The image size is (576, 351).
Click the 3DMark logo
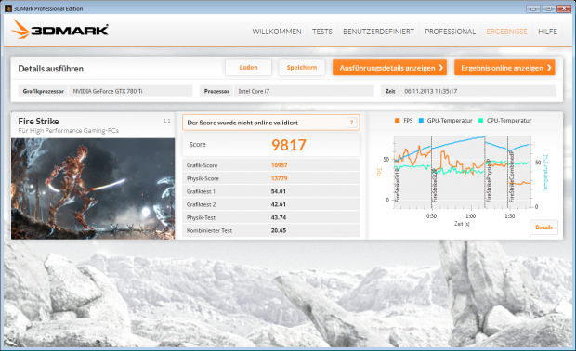(x=59, y=30)
